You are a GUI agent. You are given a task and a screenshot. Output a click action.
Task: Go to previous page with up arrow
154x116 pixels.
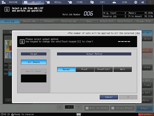[60, 107]
